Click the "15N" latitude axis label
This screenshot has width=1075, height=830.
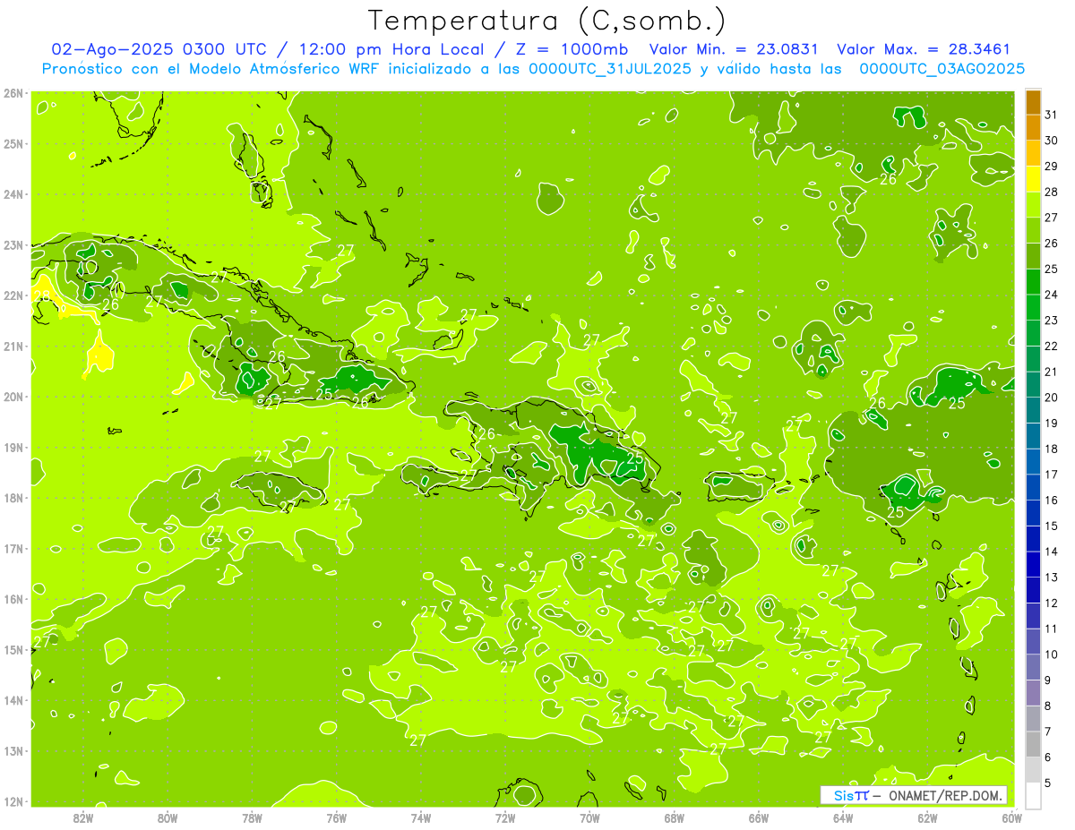tap(13, 650)
